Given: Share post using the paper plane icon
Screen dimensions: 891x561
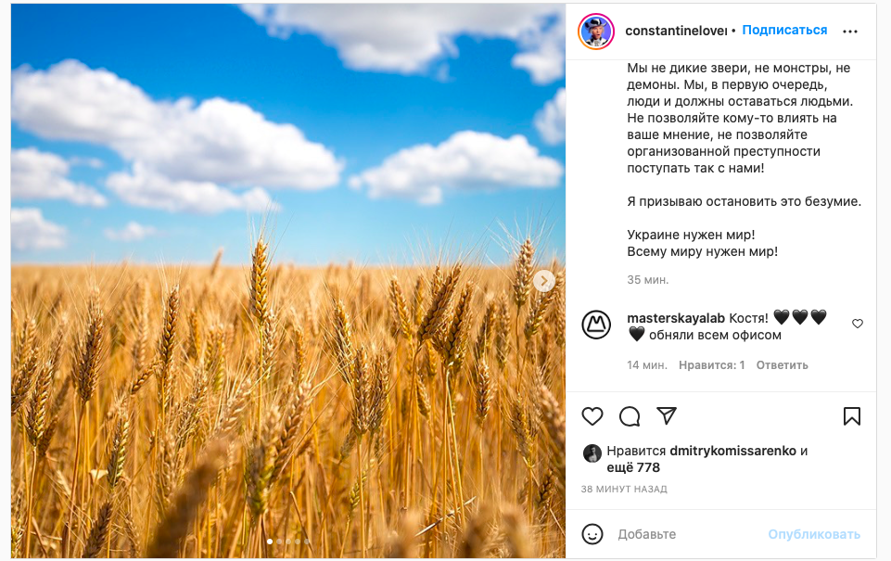Looking at the screenshot, I should click(667, 415).
